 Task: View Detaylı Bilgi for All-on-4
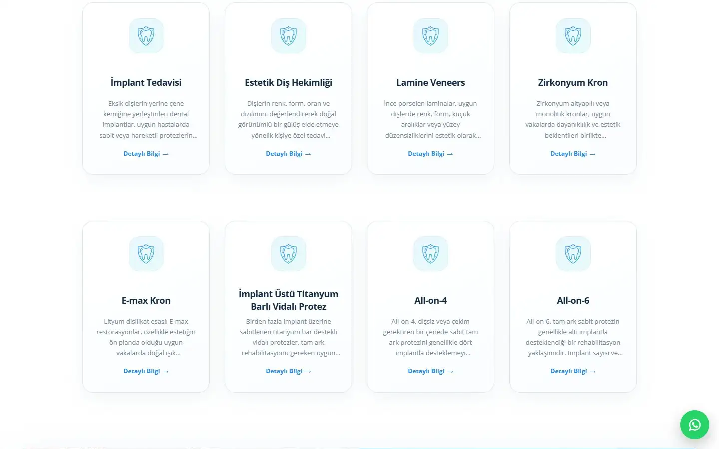(431, 371)
